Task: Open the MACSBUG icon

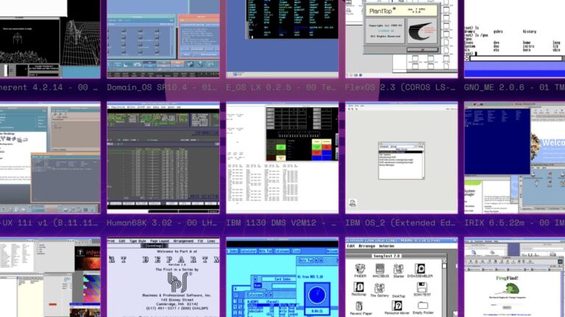Action: click(380, 271)
